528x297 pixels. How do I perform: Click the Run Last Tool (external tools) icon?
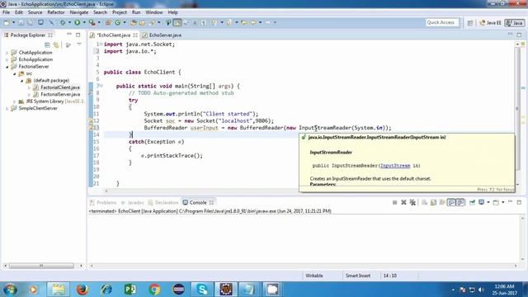coord(92,22)
